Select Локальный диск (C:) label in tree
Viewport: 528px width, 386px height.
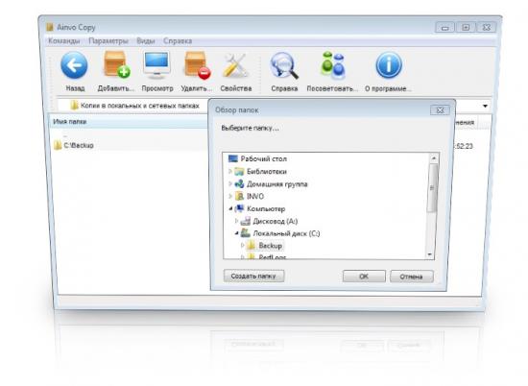coord(286,233)
